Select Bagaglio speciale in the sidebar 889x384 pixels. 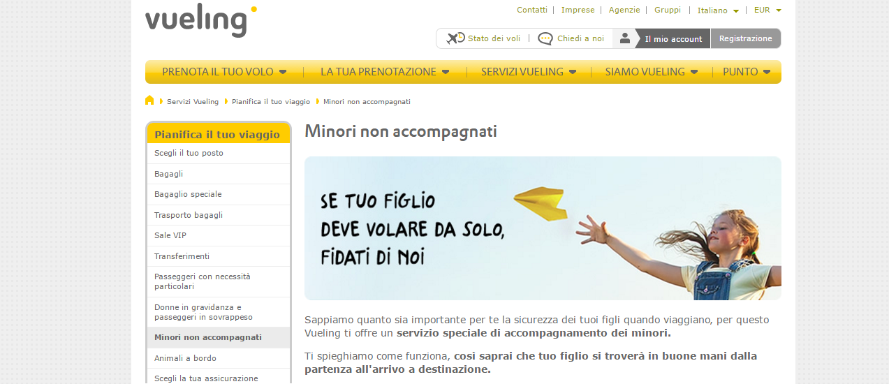(219, 194)
